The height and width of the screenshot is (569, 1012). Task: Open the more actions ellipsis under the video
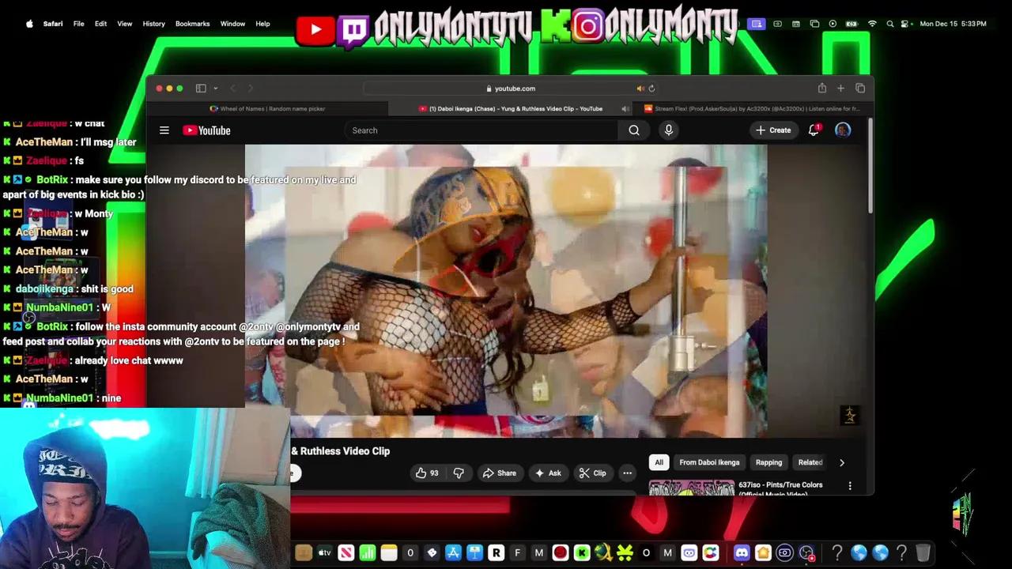tap(627, 473)
